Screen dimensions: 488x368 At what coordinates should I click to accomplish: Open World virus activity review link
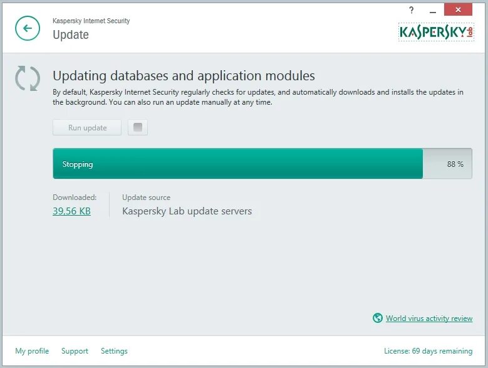pos(429,318)
